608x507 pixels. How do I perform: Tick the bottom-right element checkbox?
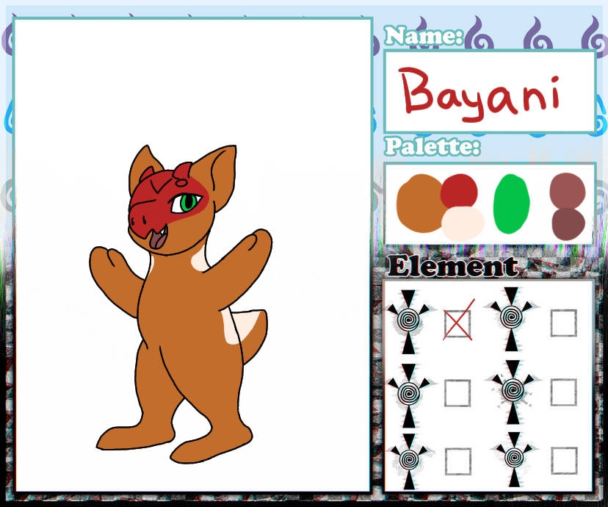pos(563,460)
